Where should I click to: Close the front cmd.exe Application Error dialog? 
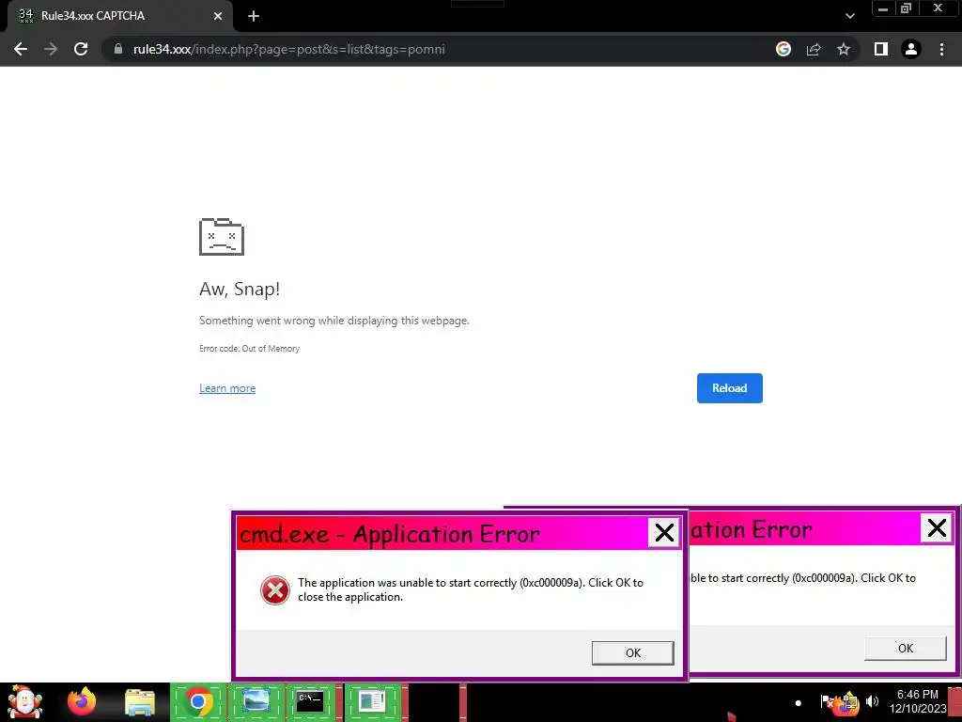(x=664, y=532)
